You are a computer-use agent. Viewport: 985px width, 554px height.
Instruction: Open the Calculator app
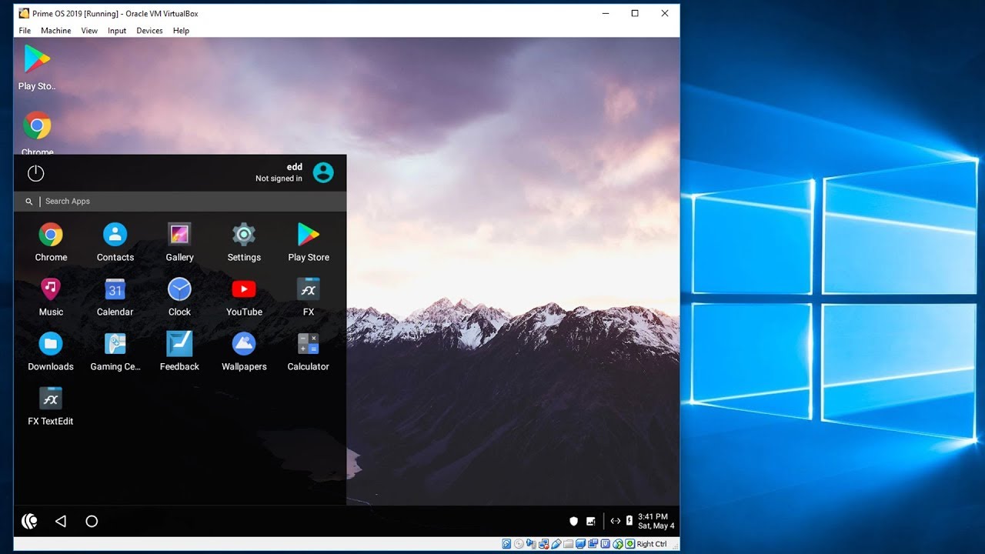coord(309,351)
